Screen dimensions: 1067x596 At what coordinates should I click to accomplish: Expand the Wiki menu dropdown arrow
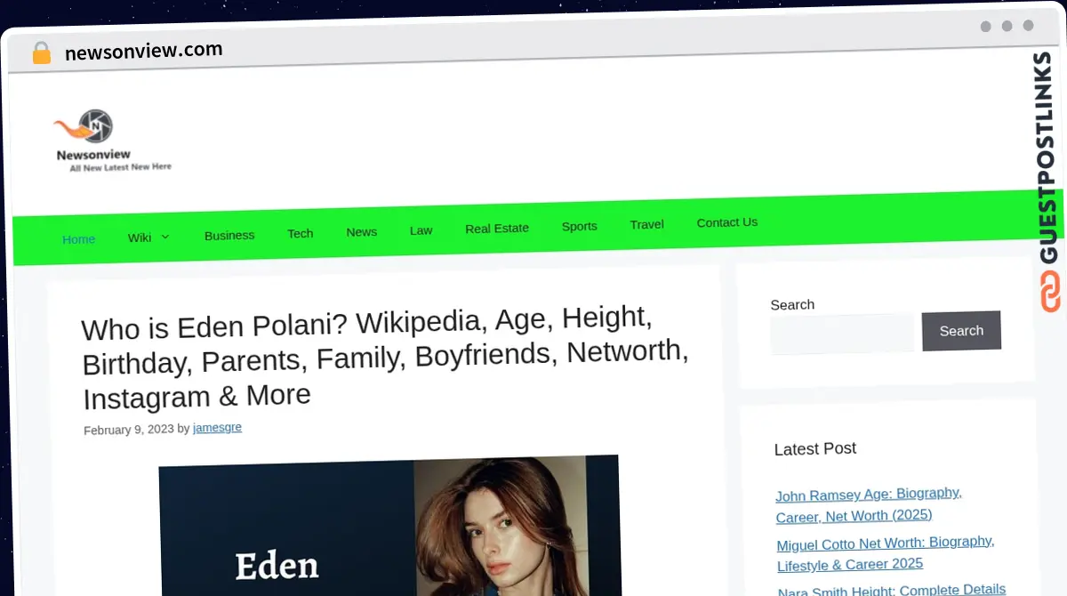tap(164, 237)
